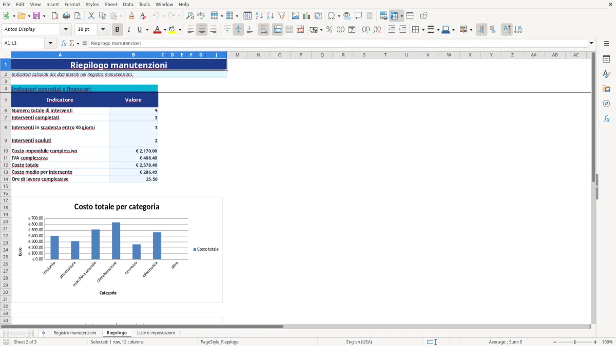Toggle Wrap Text for the selected cells
Viewport: 616px width, 346px height.
pyautogui.click(x=263, y=30)
